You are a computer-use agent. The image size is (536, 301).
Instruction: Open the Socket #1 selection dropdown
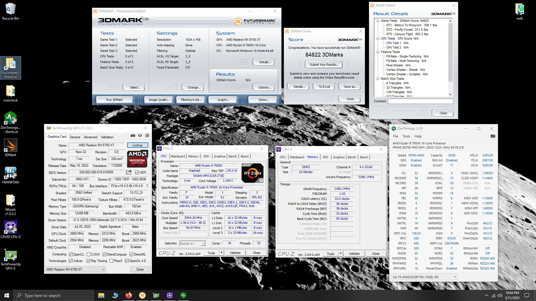point(193,244)
